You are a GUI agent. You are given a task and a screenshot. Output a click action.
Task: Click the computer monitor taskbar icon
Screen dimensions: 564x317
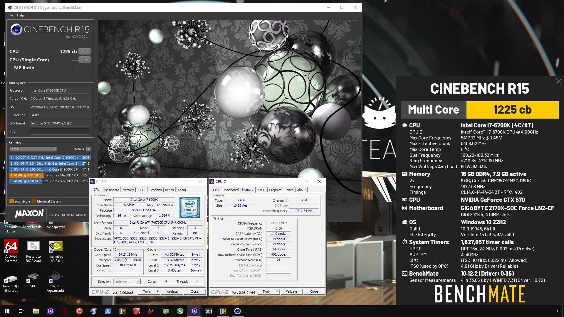(x=93, y=311)
